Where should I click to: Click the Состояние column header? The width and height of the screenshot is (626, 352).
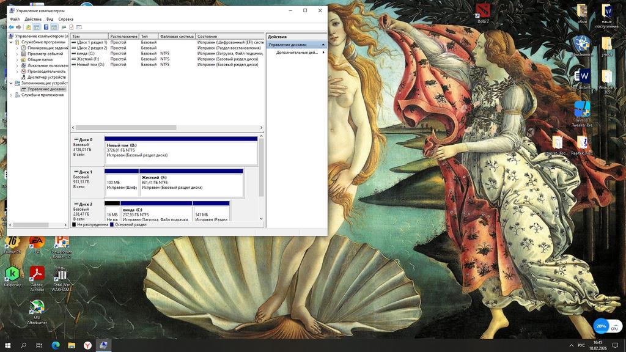208,37
